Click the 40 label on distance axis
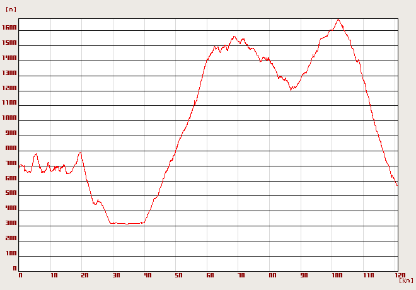The image size is (416, 290). coord(147,275)
